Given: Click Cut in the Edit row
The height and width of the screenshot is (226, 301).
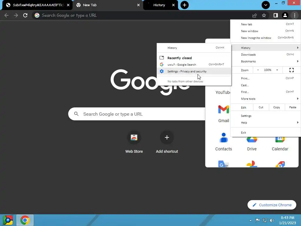Looking at the screenshot, I should pos(261,107).
